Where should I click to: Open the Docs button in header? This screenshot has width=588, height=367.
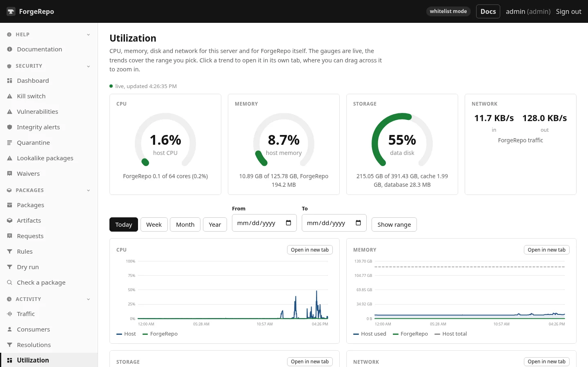tap(488, 11)
